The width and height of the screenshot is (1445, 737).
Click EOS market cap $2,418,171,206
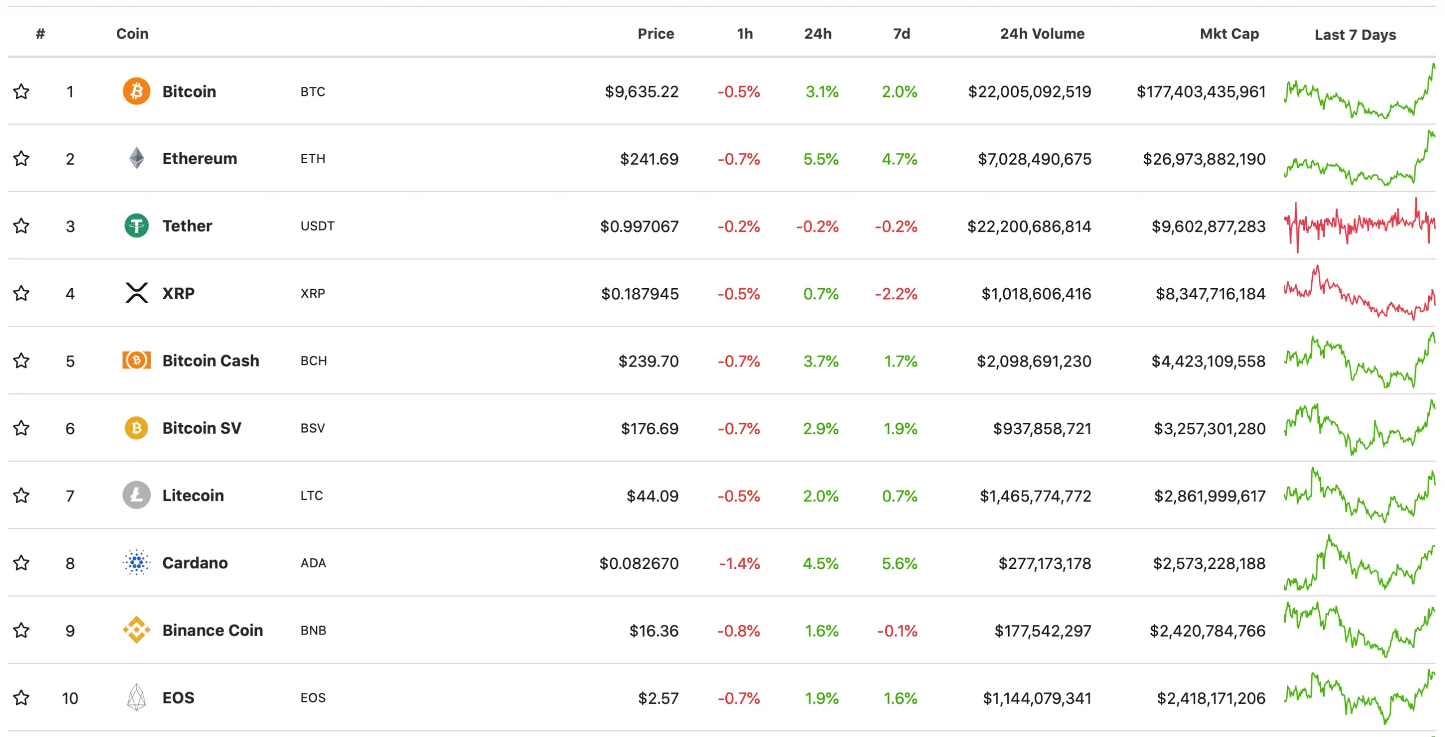coord(1211,698)
